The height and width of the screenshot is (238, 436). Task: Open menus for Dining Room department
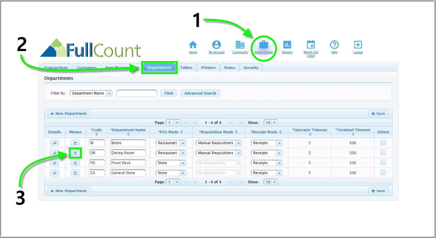[x=75, y=153]
